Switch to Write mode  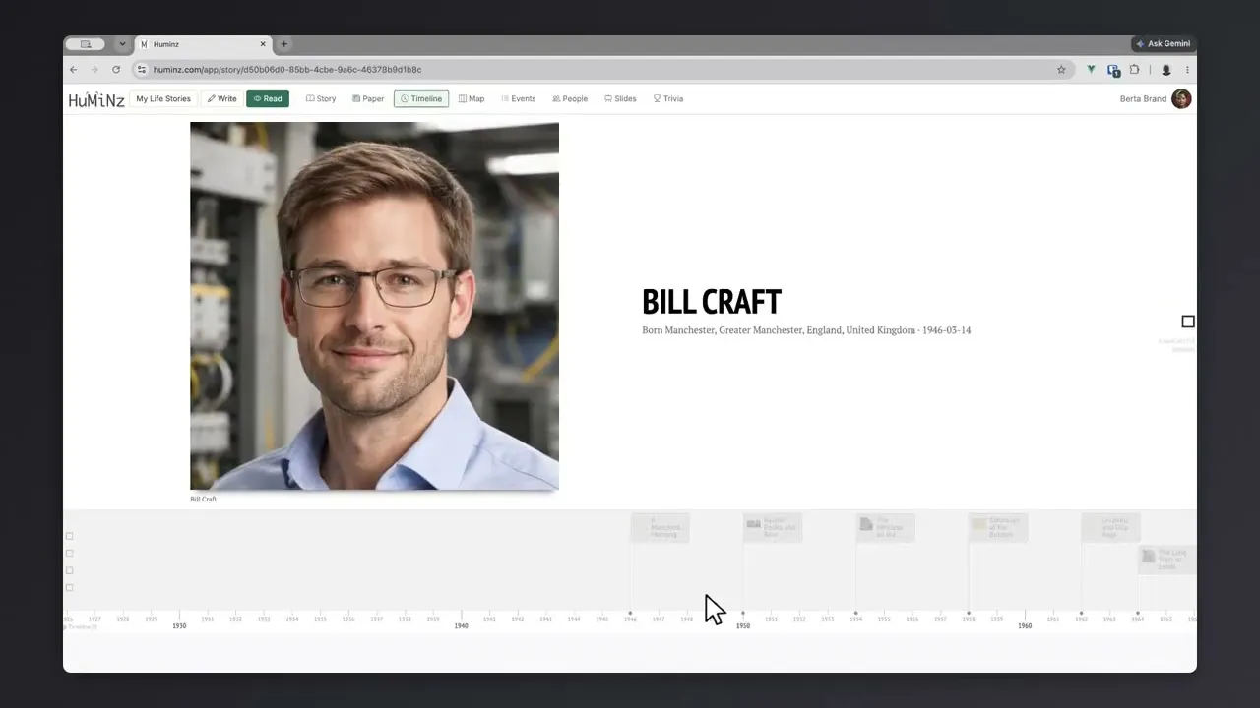221,98
